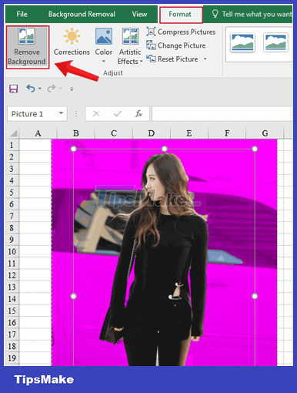The height and width of the screenshot is (393, 297).
Task: Click the Compress Pictures icon
Action: (x=151, y=32)
